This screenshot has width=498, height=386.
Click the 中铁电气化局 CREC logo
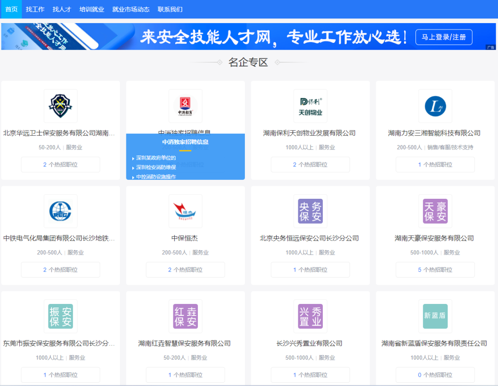click(60, 211)
